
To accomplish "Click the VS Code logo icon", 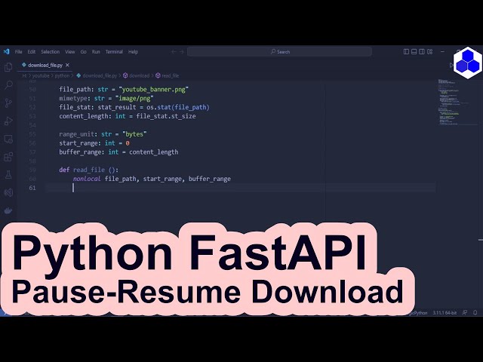I will click(7, 52).
